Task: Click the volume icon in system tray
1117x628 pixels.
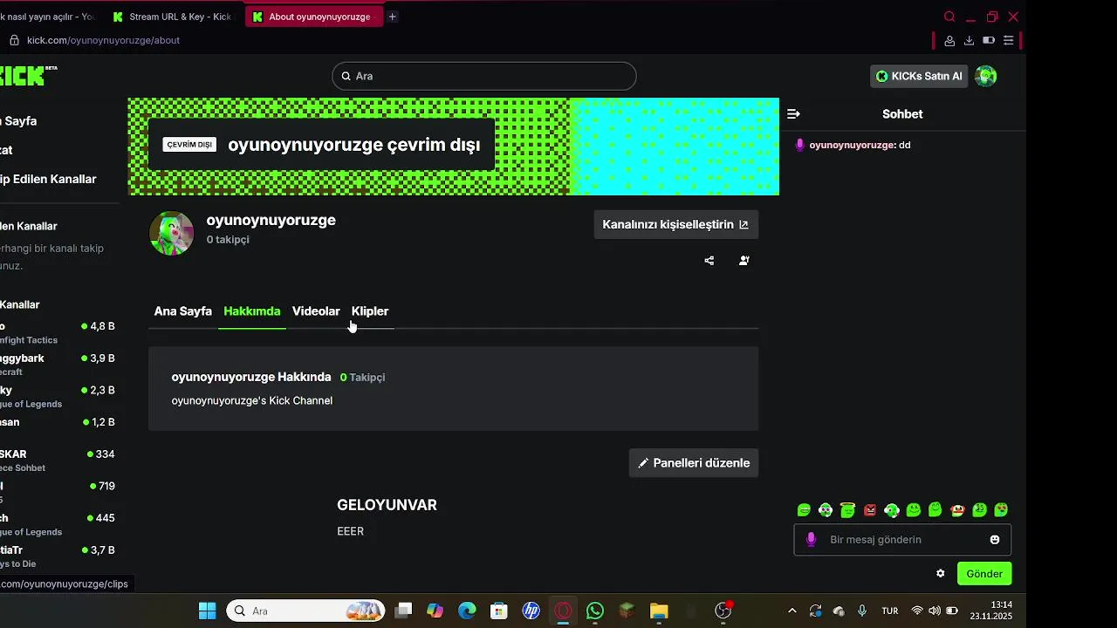Action: pos(935,611)
